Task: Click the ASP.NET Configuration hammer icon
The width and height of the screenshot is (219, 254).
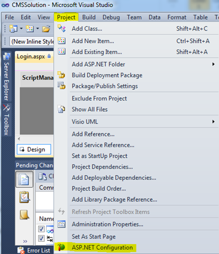Action: tap(61, 247)
